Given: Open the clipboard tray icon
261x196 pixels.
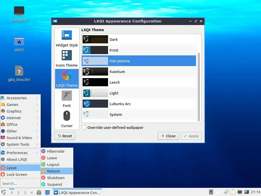Looking at the screenshot, I should coord(233,192).
